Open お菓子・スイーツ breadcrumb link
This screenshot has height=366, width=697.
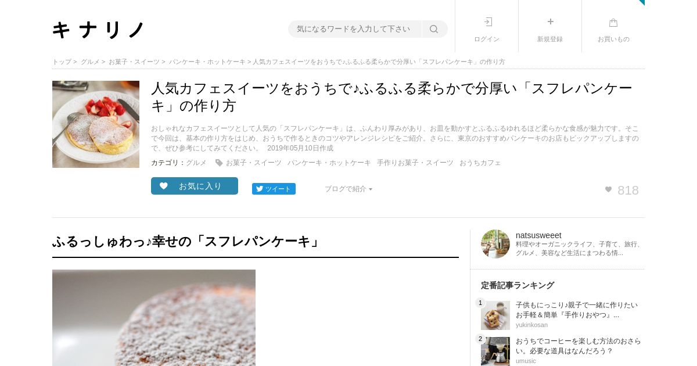click(134, 62)
